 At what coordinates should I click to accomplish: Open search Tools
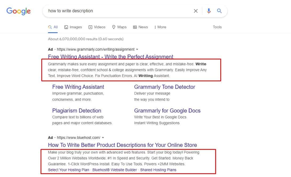(217, 27)
